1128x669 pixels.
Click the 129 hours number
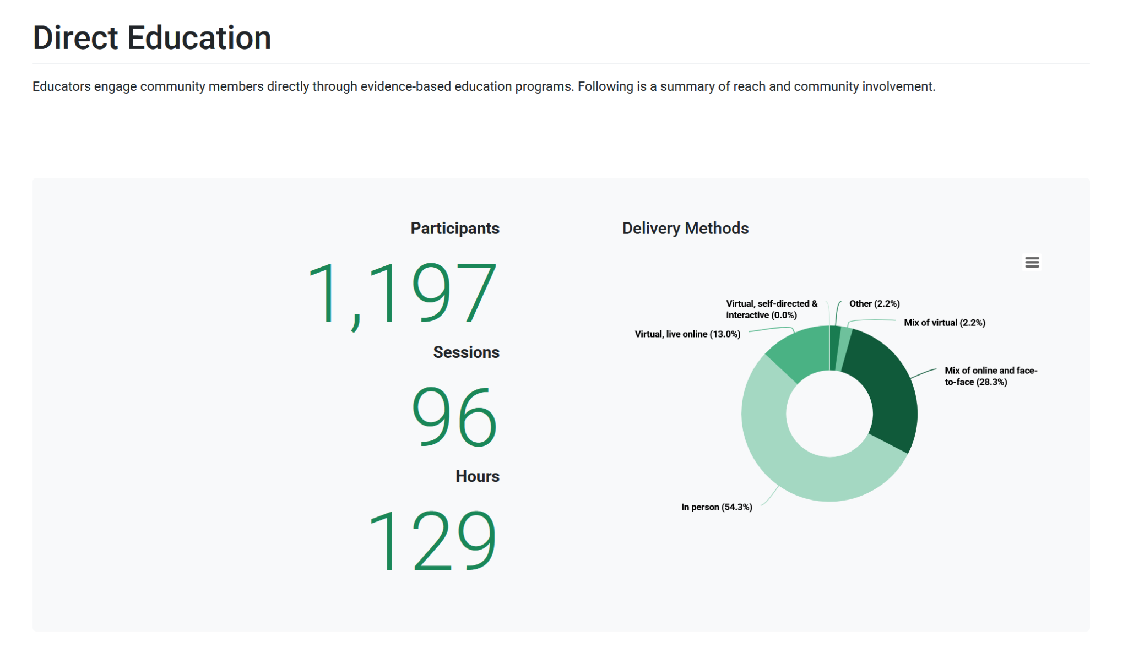click(432, 540)
